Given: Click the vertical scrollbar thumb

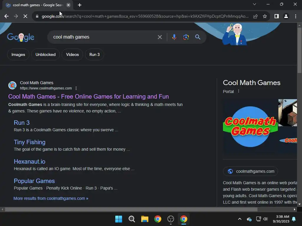Looking at the screenshot, I should click(x=299, y=50).
